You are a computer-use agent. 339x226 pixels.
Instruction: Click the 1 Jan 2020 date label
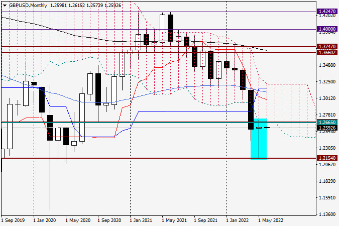[x=45, y=220]
